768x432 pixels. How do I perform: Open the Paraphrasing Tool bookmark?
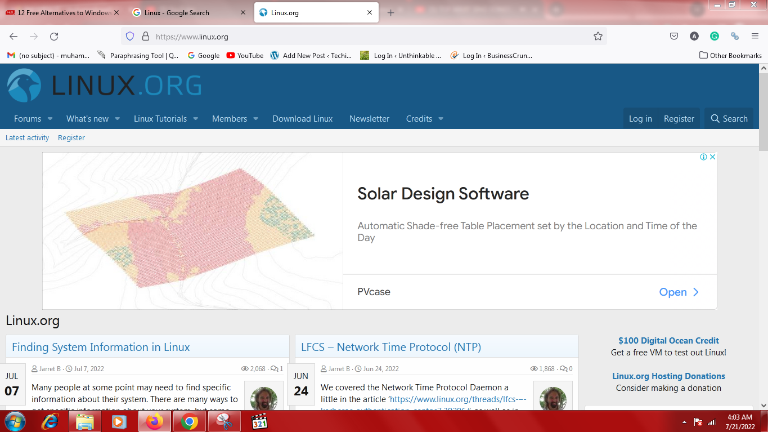138,56
